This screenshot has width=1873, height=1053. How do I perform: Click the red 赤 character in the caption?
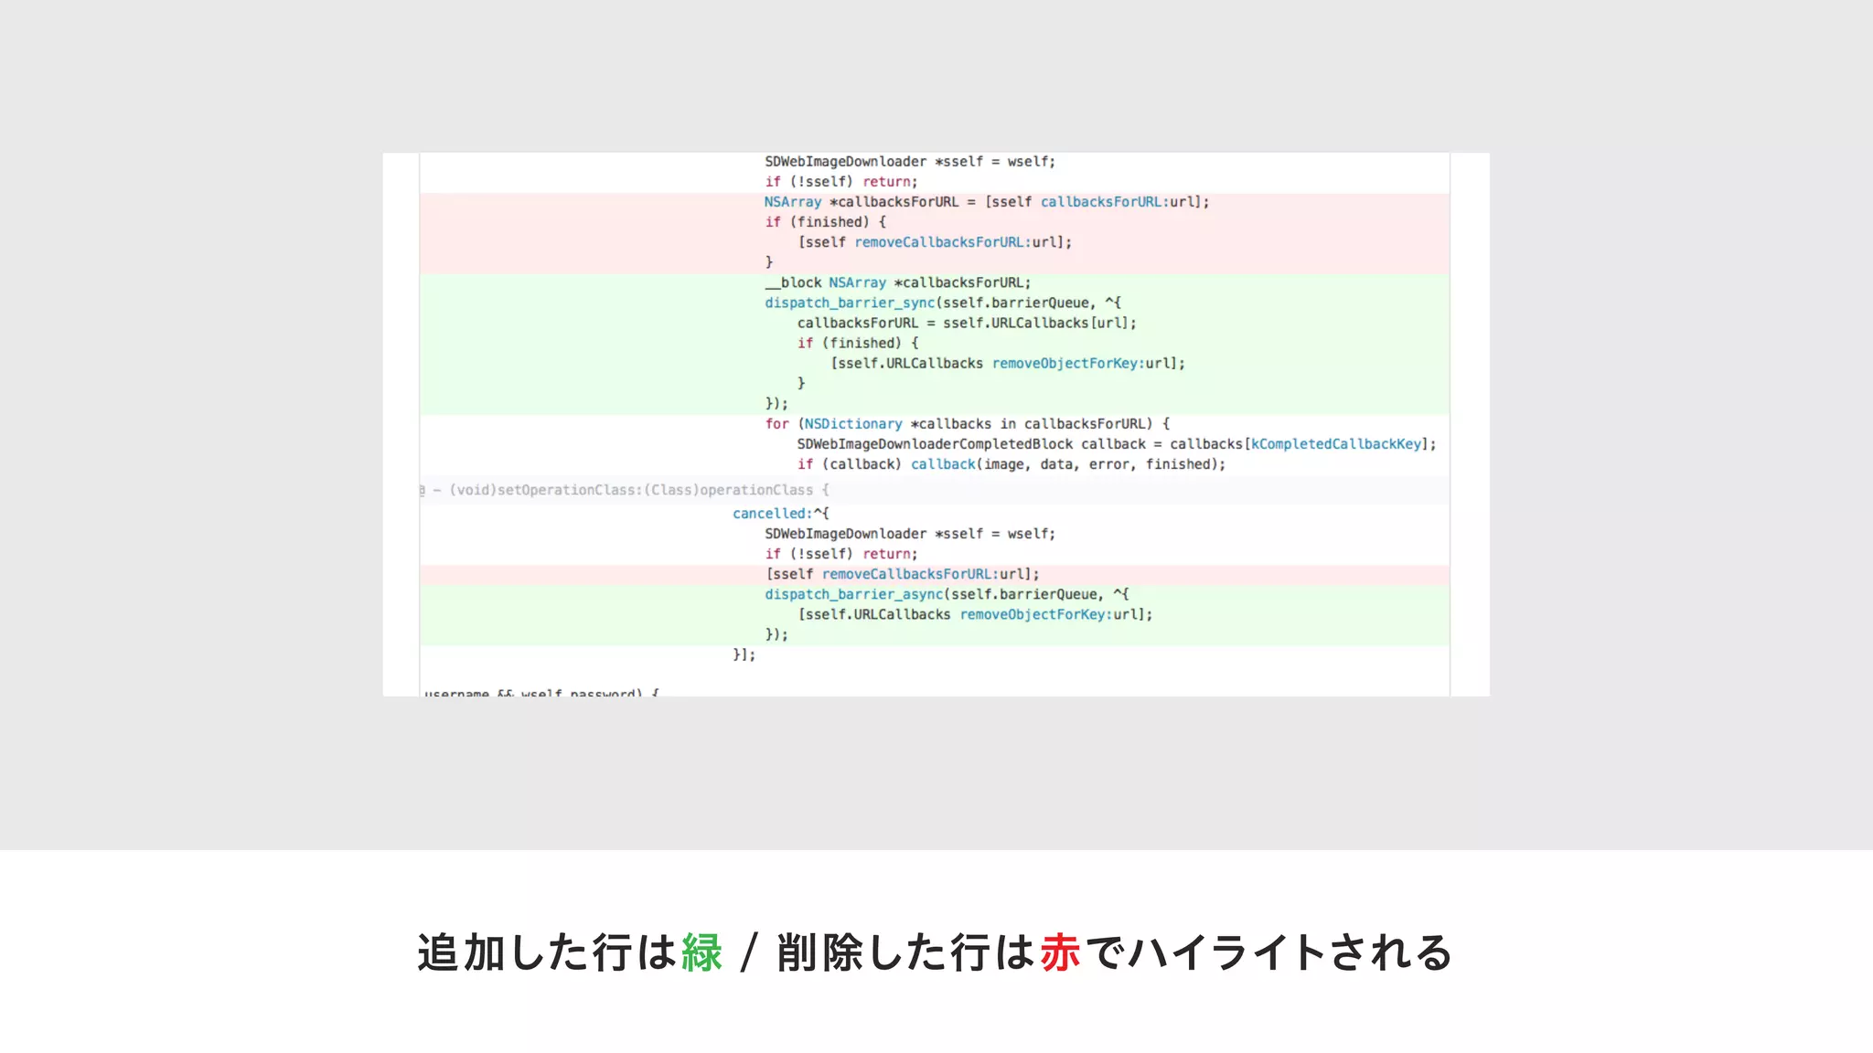pos(1060,952)
